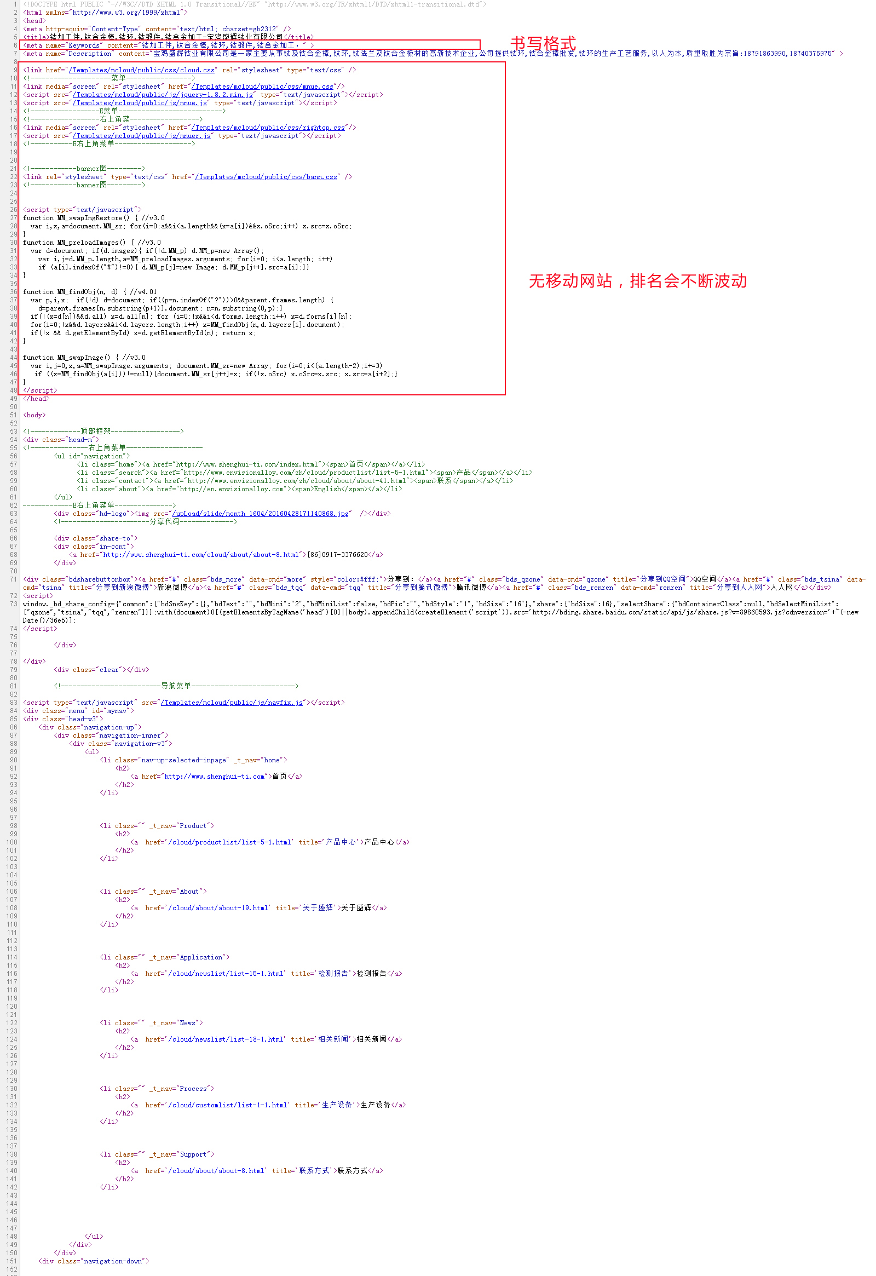Open the navfix.js script link
876x1276 pixels.
point(231,703)
